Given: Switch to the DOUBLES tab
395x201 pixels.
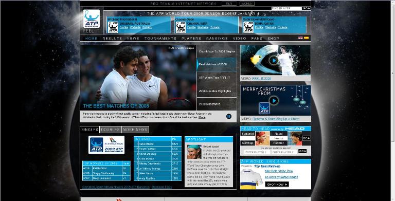Looking at the screenshot, I should [x=111, y=130].
